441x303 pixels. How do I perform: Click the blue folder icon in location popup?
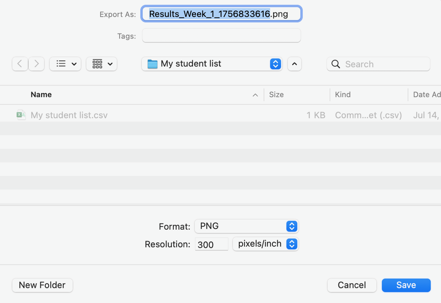[x=152, y=64]
